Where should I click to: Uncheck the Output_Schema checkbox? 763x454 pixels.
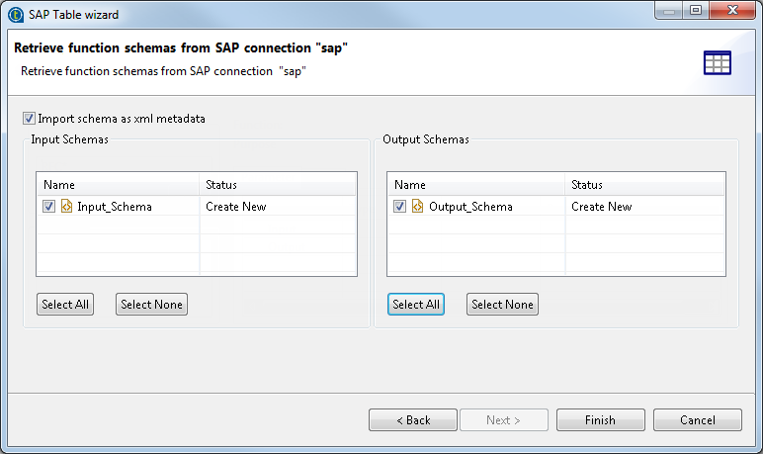399,207
